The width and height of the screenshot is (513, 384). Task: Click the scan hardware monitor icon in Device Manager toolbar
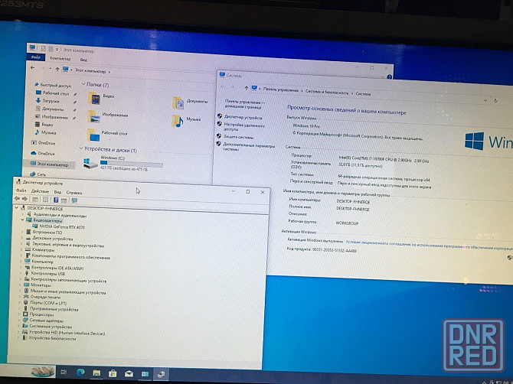click(74, 200)
